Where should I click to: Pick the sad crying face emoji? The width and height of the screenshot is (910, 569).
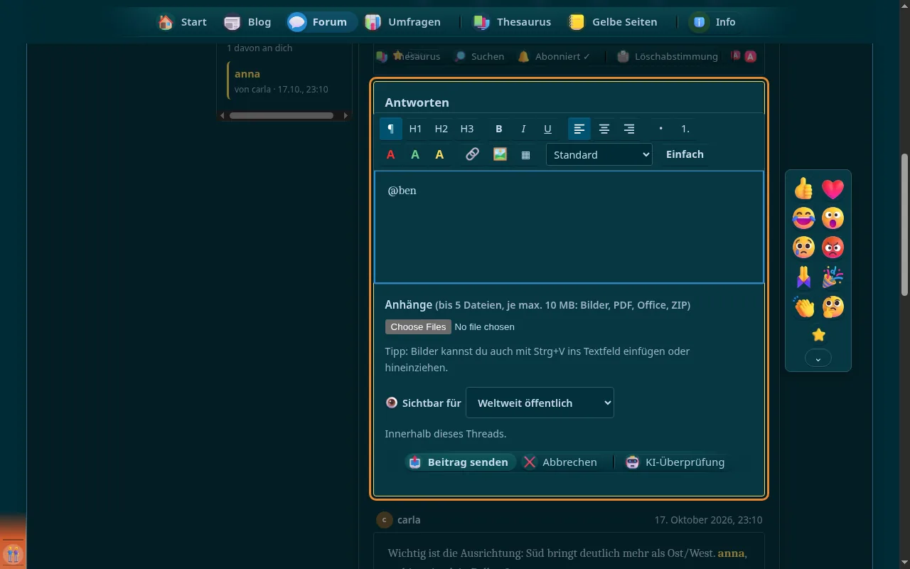pos(803,247)
